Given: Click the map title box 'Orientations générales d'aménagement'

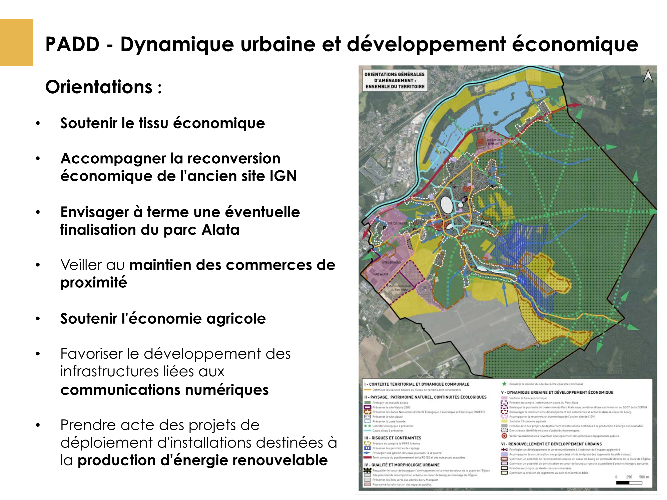Looking at the screenshot, I should coord(395,80).
